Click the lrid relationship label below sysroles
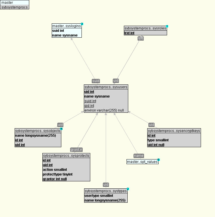Image resolution: width=215 pixels, height=217 pixels. pyautogui.click(x=141, y=38)
